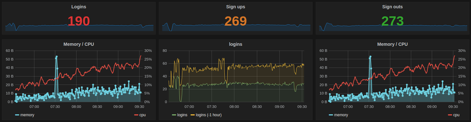The width and height of the screenshot is (471, 122).
Task: Click the green 273 Sign outs value
Action: 393,21
